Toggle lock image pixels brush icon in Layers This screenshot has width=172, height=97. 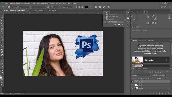[141, 78]
